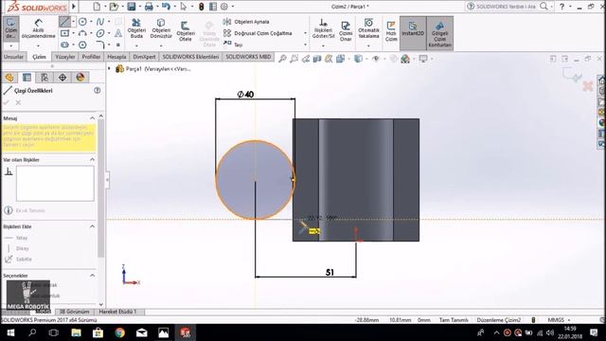
Task: Collapse the İlişkileri Ekle section
Action: 93,226
